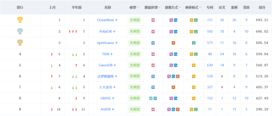Open the 部署方式 column filter dropdown
Screen dimensions: 272x116
(180, 8)
